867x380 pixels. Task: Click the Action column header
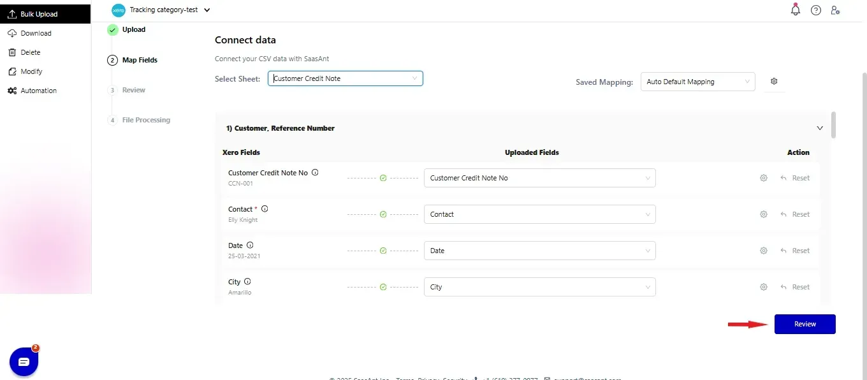click(798, 152)
